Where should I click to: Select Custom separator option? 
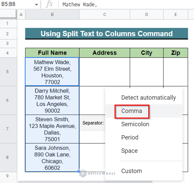pyautogui.click(x=131, y=171)
